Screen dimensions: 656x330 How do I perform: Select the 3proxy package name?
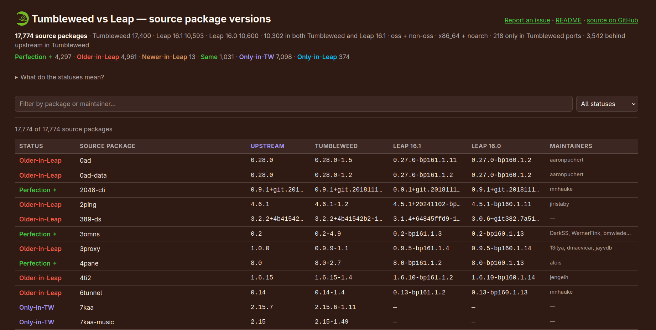point(90,249)
